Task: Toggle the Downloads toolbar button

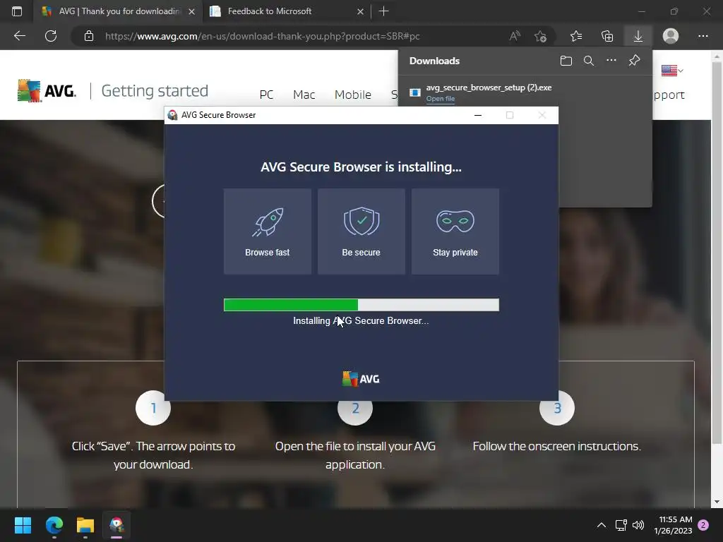Action: point(638,36)
